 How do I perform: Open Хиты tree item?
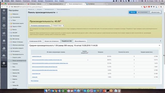pos(14,67)
